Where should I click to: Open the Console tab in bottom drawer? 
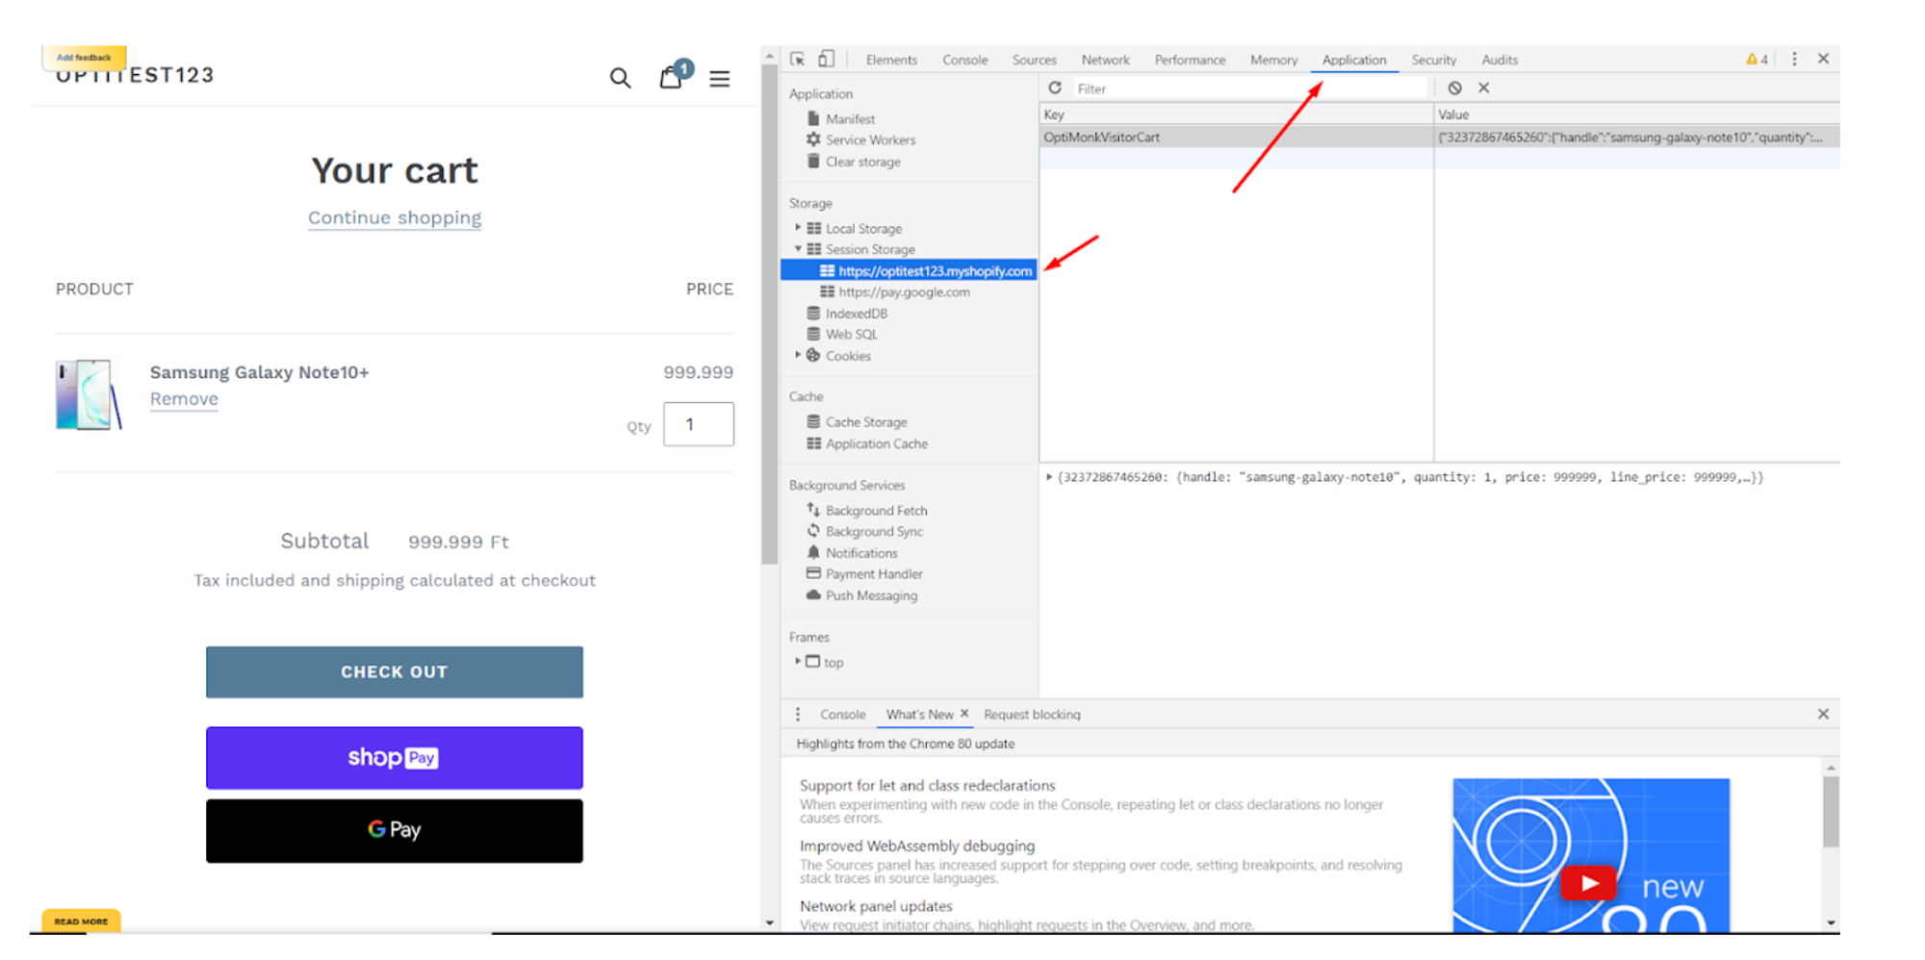tap(842, 715)
